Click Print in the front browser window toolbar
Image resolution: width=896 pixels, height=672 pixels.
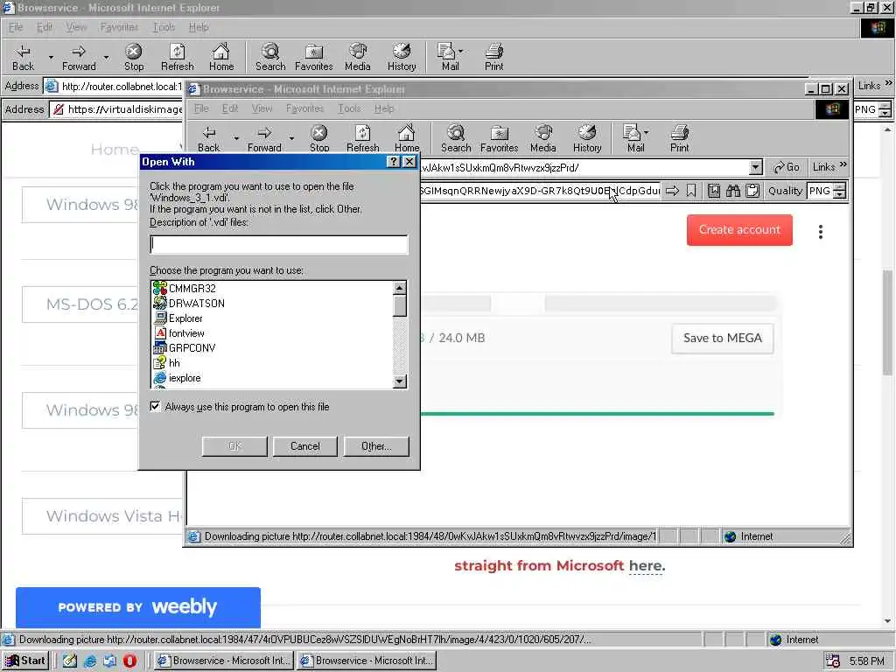tap(679, 139)
